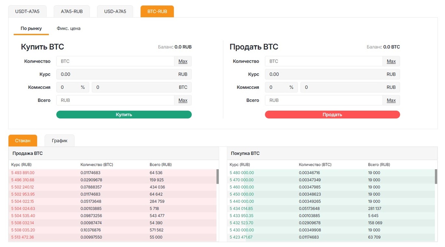
Task: Select buy order at 5 480 000.00
Action: [331, 173]
